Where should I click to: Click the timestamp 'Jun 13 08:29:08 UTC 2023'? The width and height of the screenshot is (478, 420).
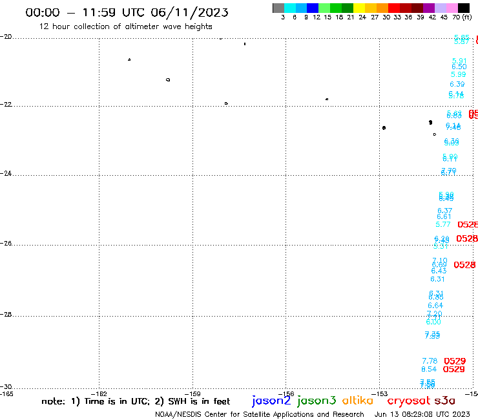click(422, 414)
